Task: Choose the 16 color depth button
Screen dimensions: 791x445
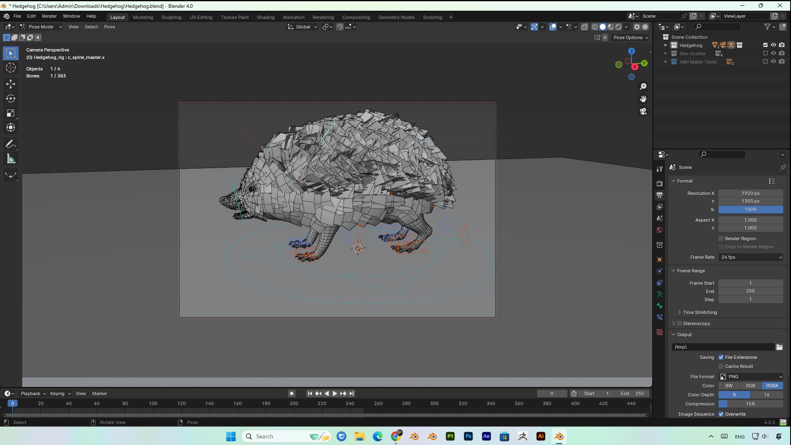Action: pos(767,395)
